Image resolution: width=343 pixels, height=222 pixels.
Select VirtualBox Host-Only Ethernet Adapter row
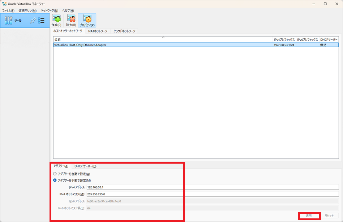click(x=196, y=45)
